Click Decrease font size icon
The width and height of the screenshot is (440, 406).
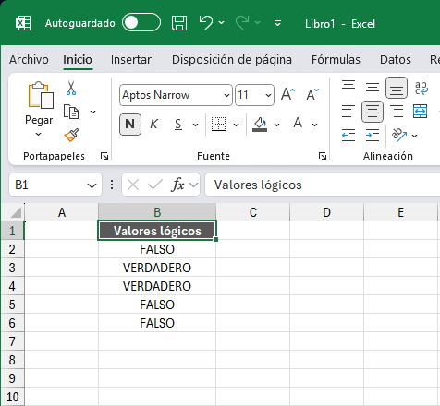(x=312, y=94)
